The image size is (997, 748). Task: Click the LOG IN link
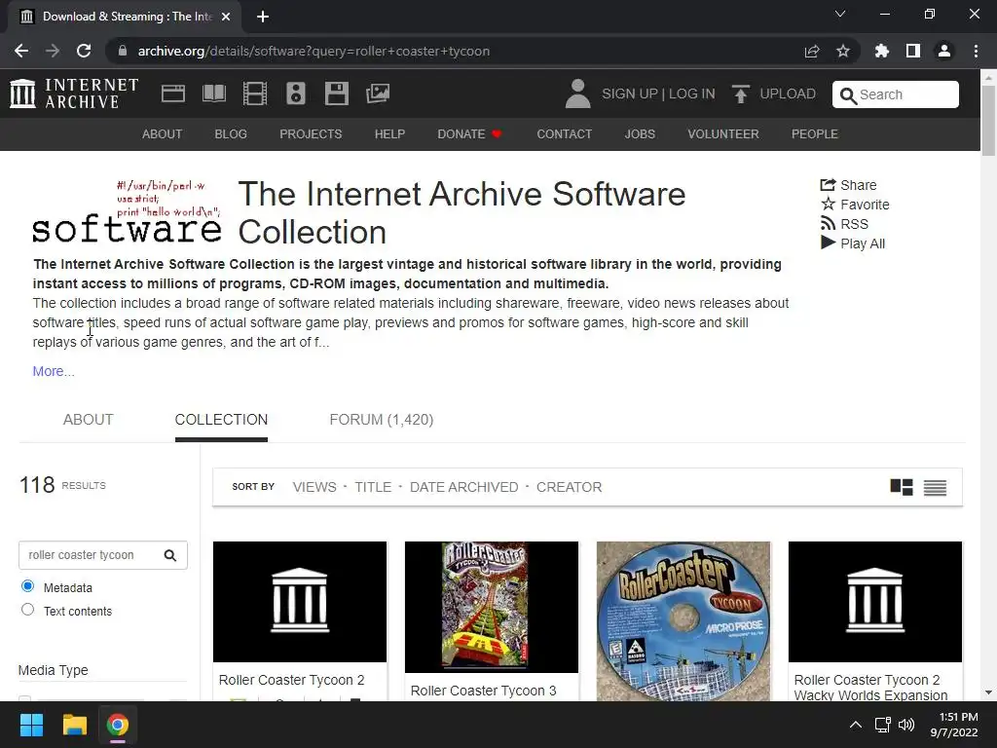tap(692, 93)
